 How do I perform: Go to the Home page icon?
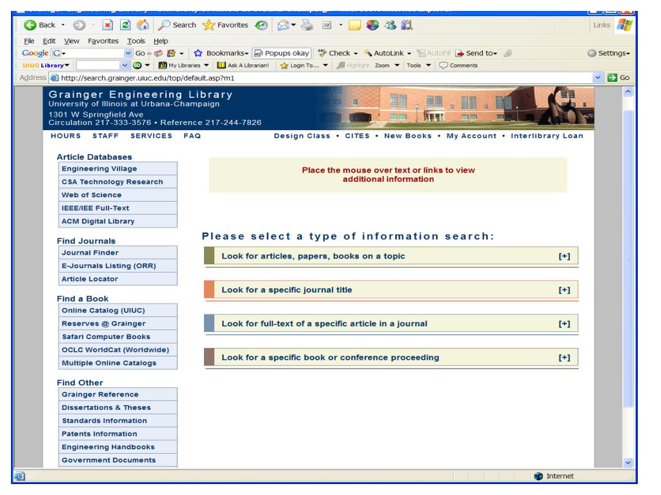(143, 25)
